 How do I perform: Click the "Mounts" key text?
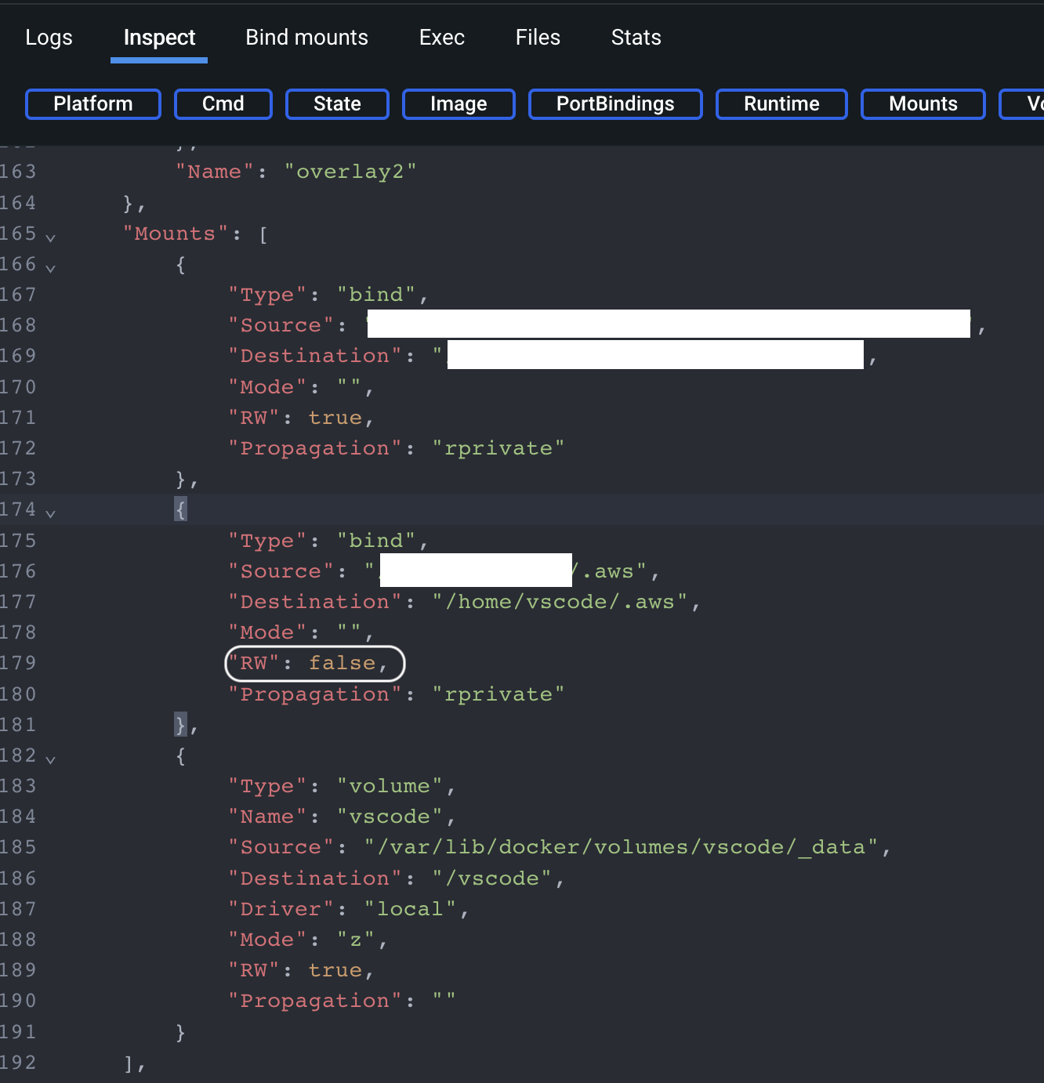pos(175,234)
